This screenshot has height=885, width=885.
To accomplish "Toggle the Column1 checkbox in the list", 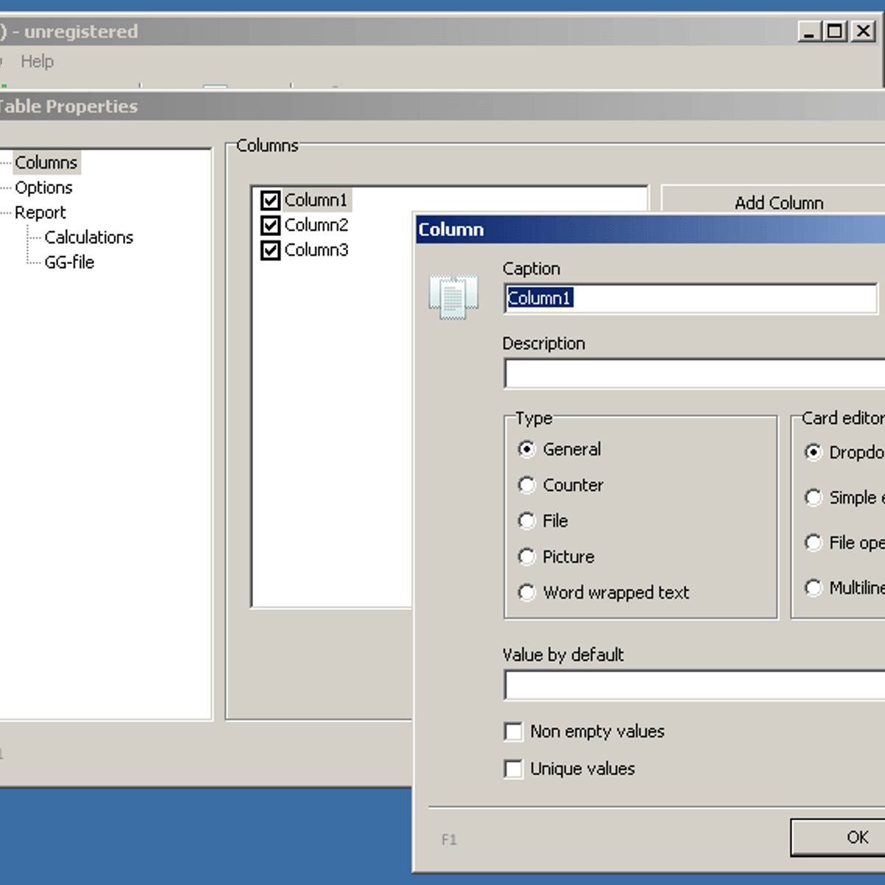I will [271, 200].
